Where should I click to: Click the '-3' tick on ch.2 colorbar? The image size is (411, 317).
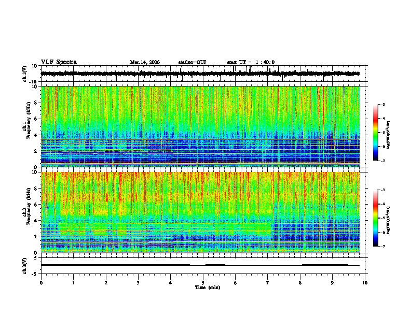[383, 190]
